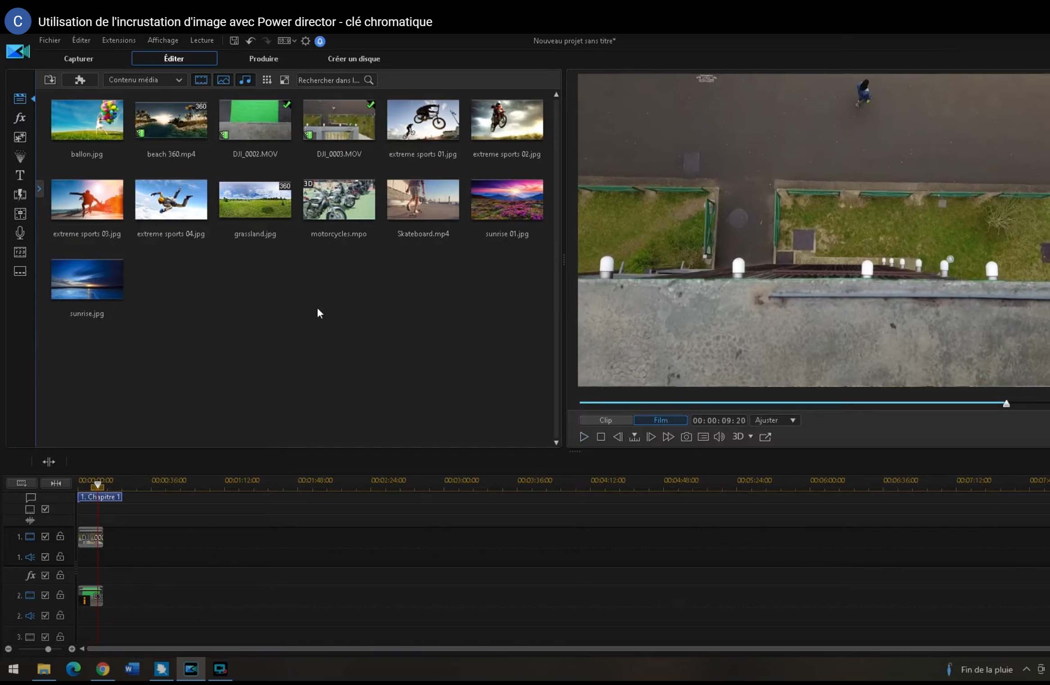Open the Audio Mixing Room icon
This screenshot has height=685, width=1050.
click(x=20, y=214)
